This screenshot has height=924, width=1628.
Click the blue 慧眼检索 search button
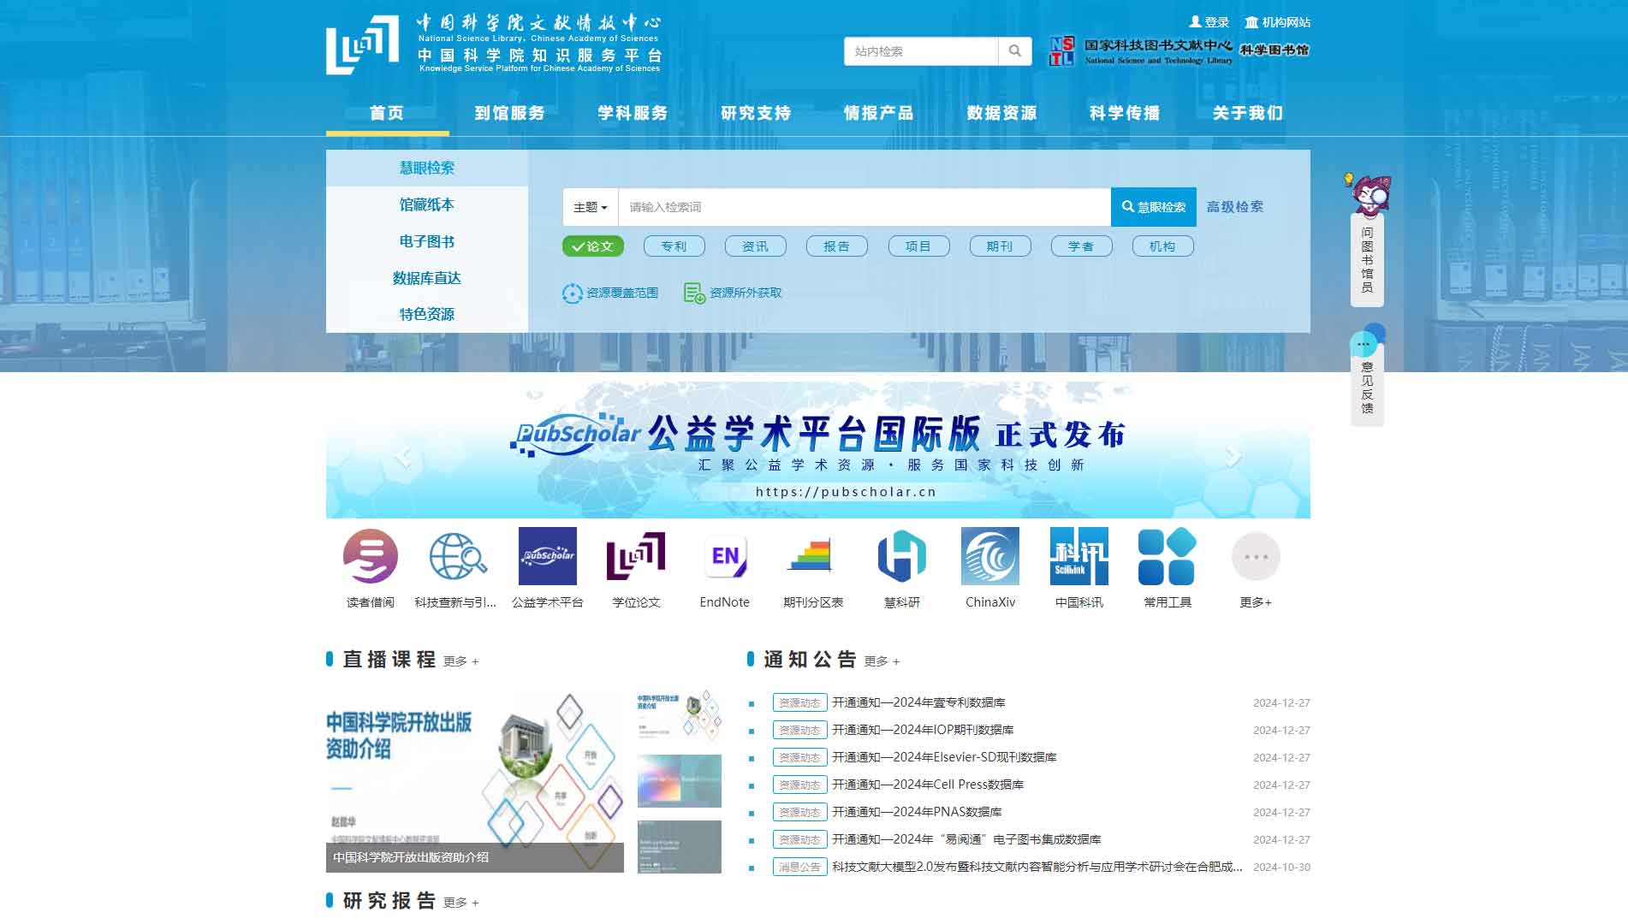[x=1154, y=207]
